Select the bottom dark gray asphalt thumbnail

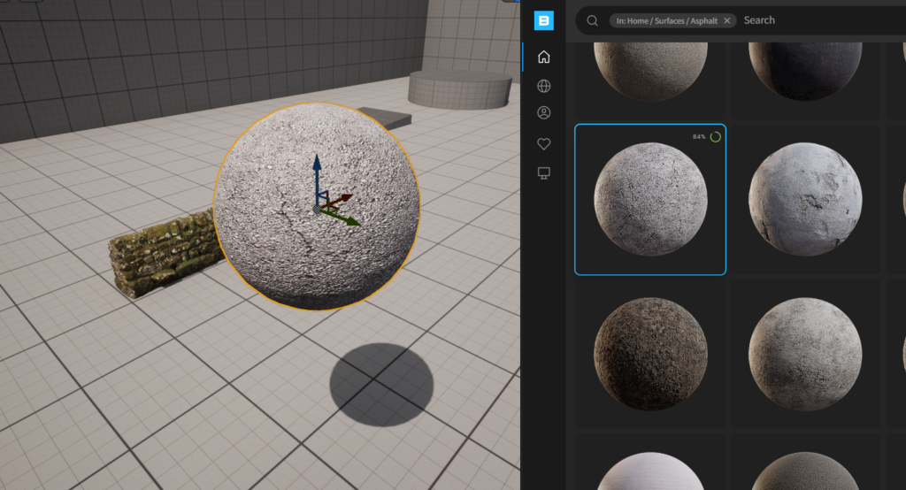click(x=805, y=471)
